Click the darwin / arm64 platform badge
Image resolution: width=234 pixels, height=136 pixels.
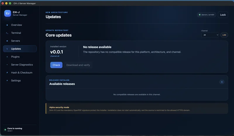click(x=207, y=15)
